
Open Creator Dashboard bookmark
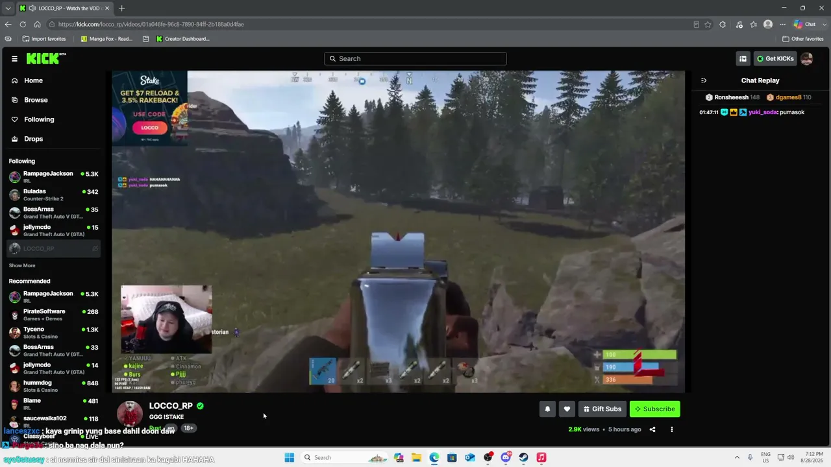pyautogui.click(x=182, y=39)
